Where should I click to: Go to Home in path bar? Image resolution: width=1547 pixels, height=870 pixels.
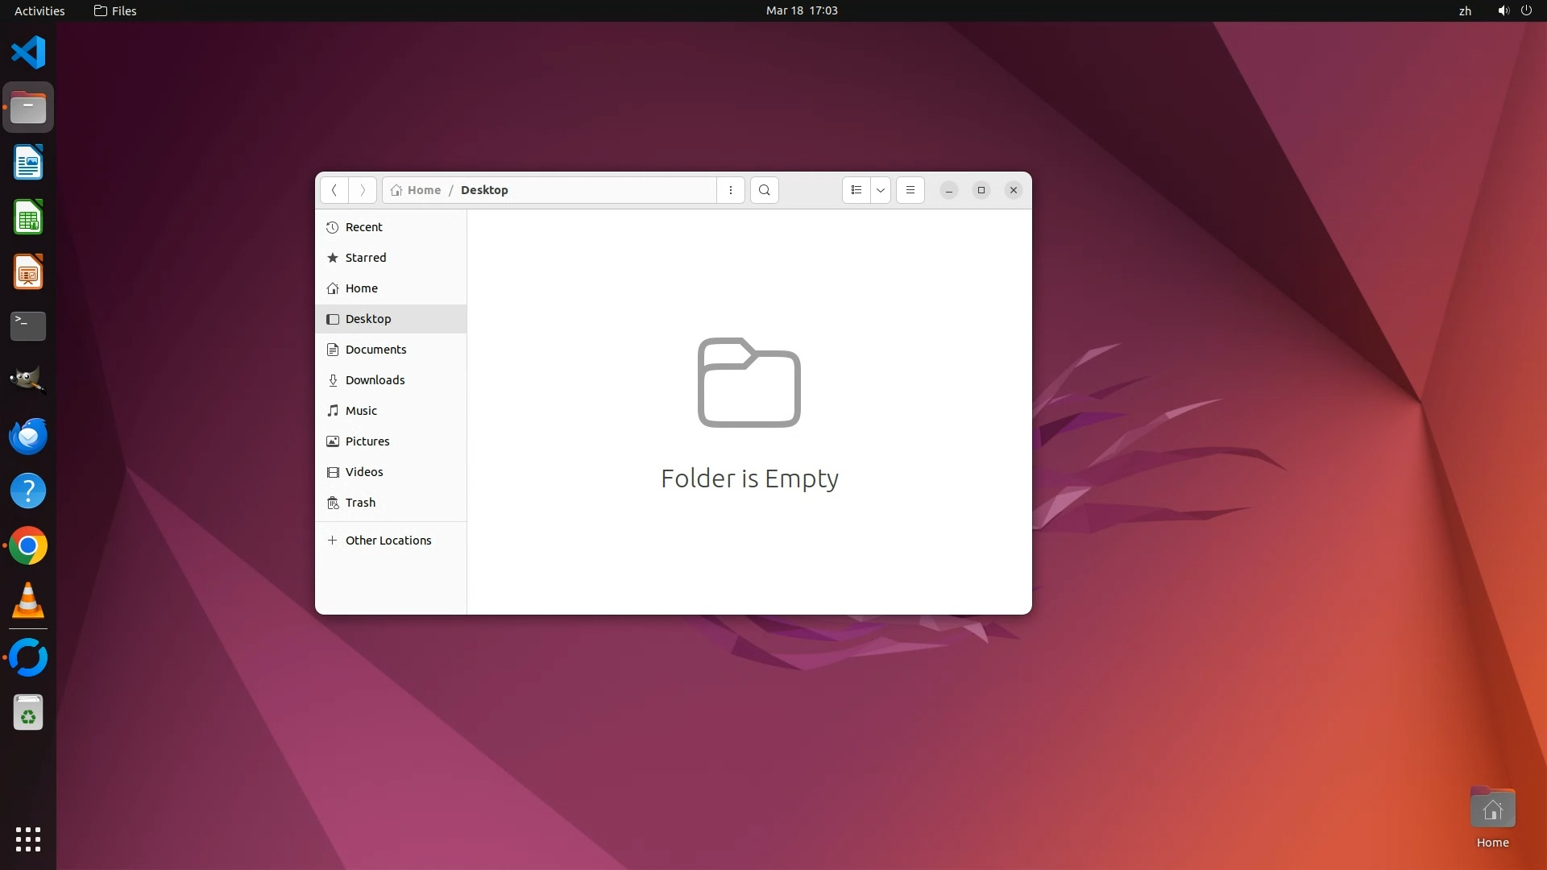416,190
